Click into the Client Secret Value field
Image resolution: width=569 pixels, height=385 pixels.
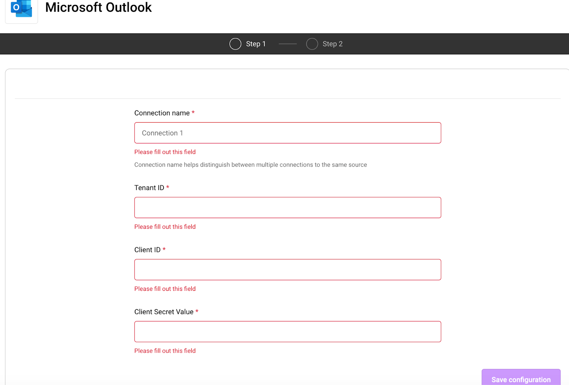point(287,332)
